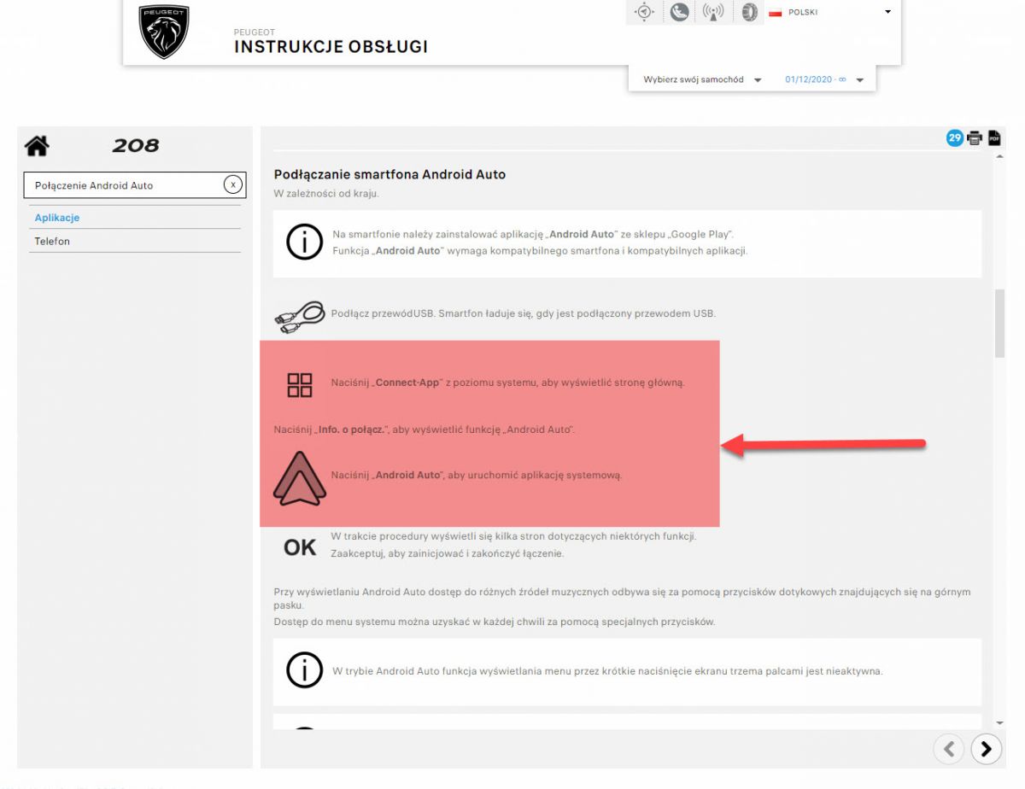Viewport: 1025px width, 789px height.
Task: Click the scrollbar up arrow
Action: coord(1000,156)
